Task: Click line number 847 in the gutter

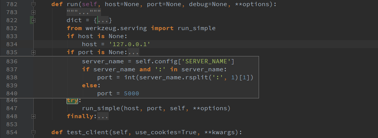Action: coord(12,109)
